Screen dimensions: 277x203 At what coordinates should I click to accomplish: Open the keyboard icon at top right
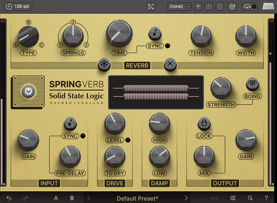point(268,6)
